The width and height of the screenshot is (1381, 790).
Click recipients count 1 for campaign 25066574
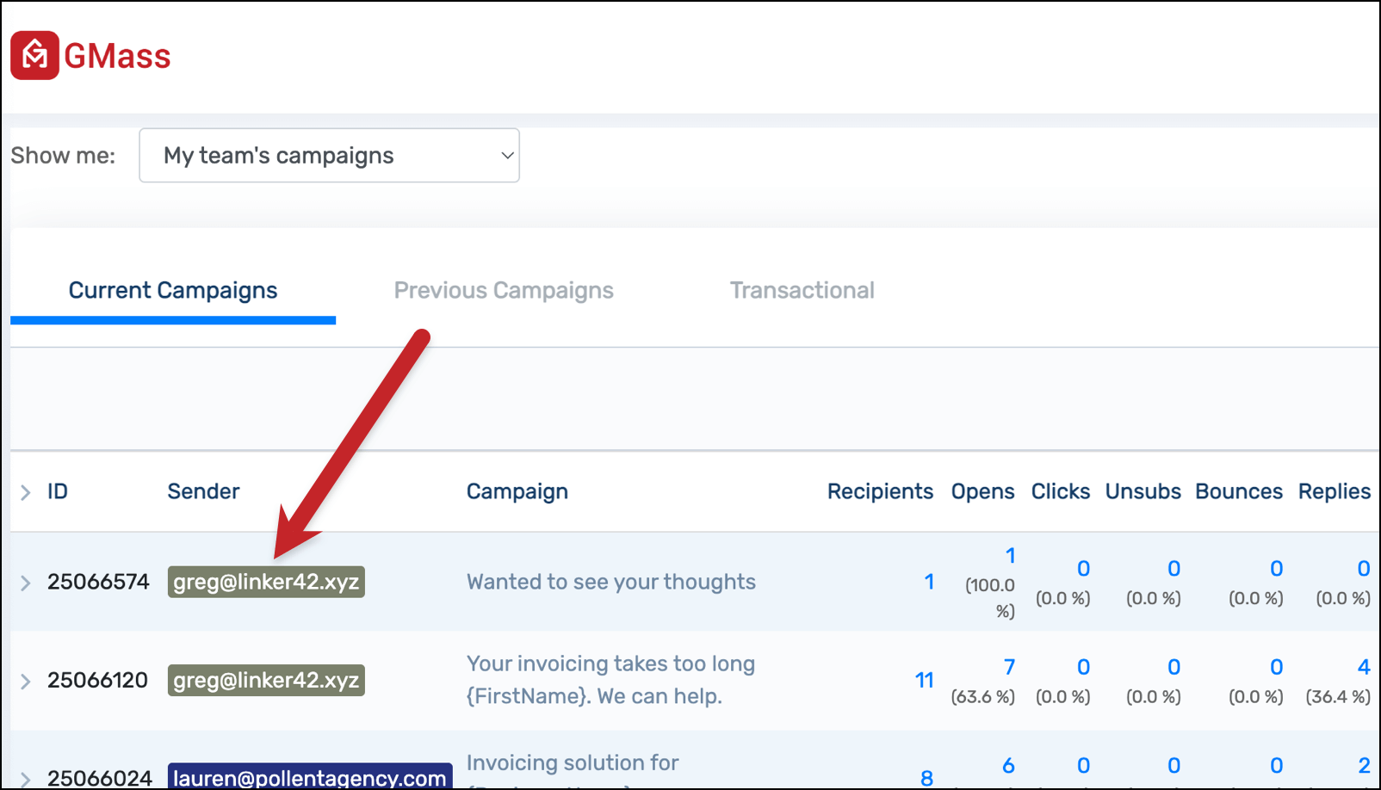[929, 582]
